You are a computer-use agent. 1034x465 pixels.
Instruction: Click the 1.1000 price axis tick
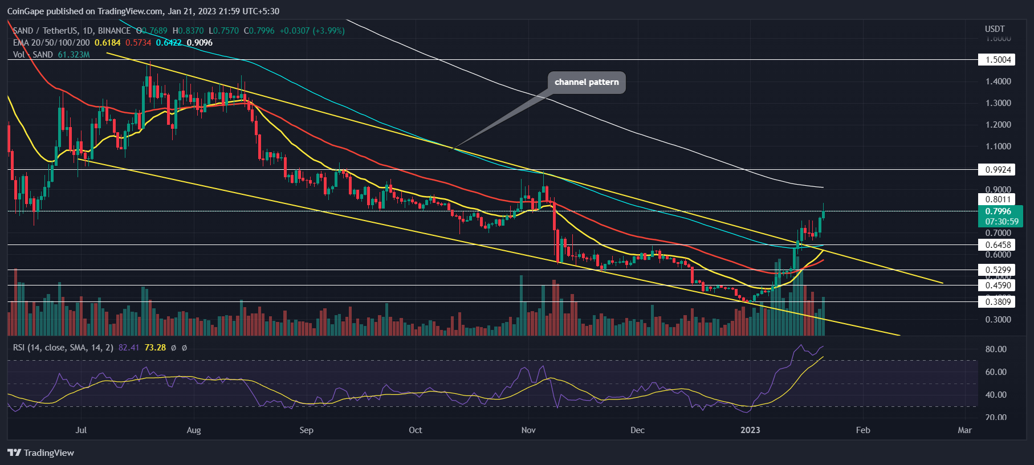coord(998,146)
